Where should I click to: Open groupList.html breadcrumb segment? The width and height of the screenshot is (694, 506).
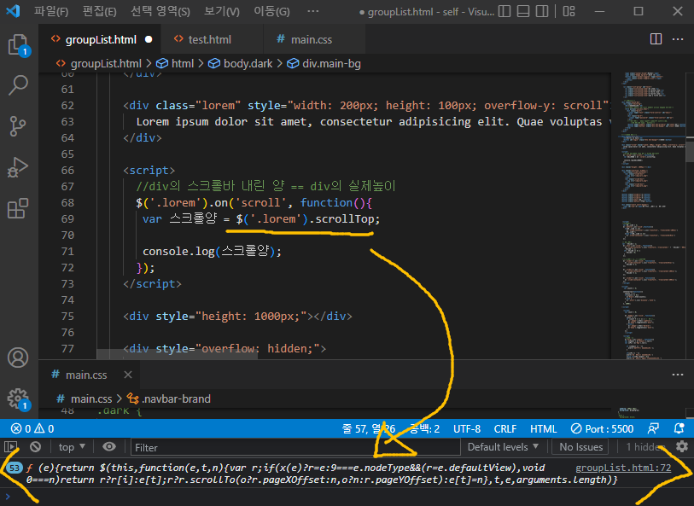pyautogui.click(x=99, y=64)
